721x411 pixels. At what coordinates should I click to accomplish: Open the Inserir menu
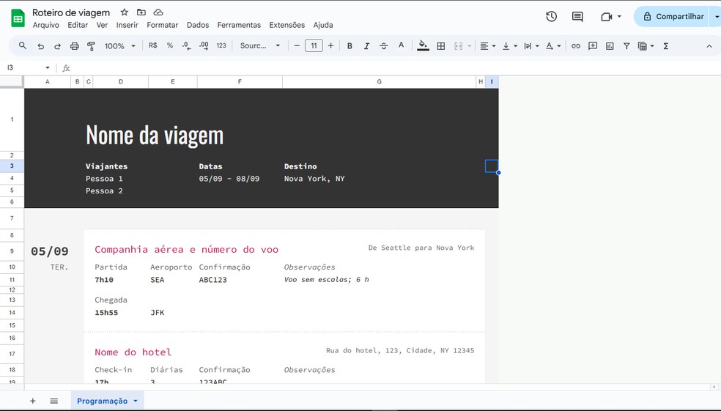tap(127, 25)
